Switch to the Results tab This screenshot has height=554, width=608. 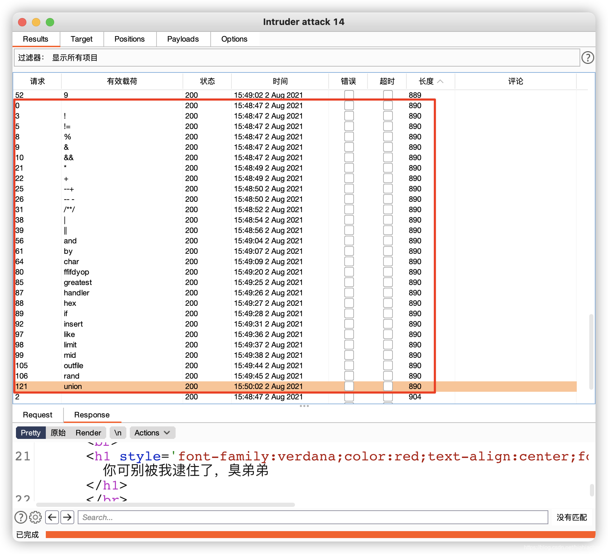[36, 39]
